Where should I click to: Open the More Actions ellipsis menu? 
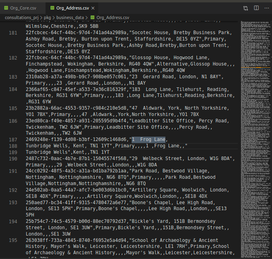[266, 8]
